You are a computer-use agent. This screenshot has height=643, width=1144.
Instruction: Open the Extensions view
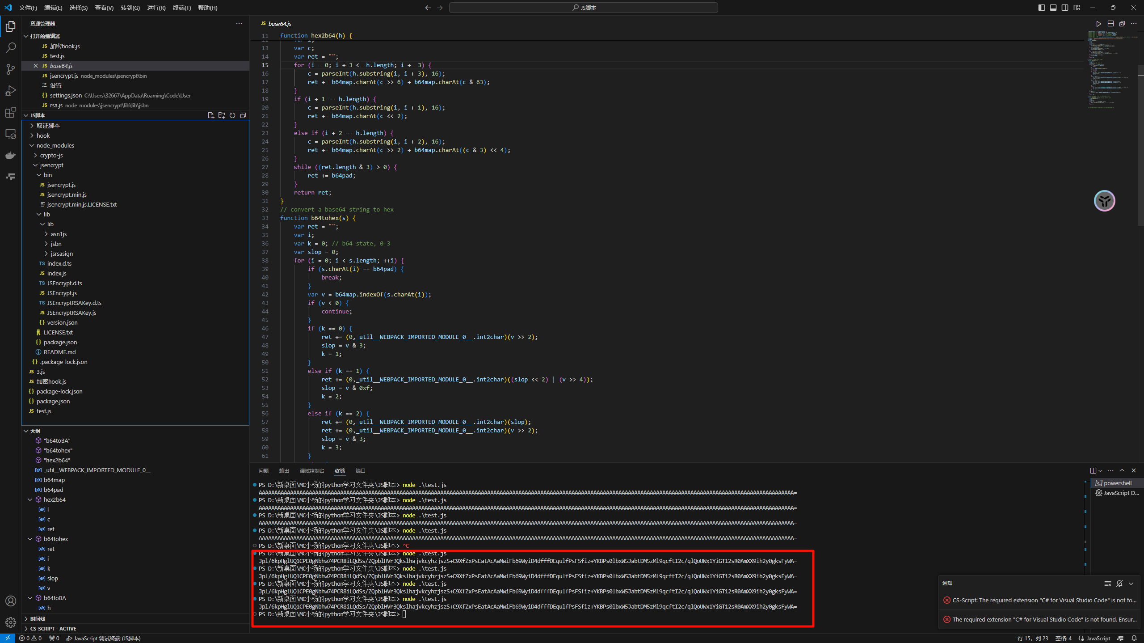tap(11, 112)
